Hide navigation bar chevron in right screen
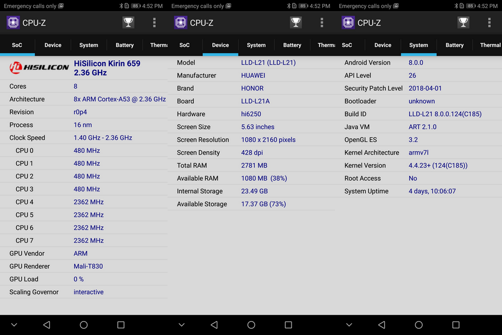 tap(349, 325)
